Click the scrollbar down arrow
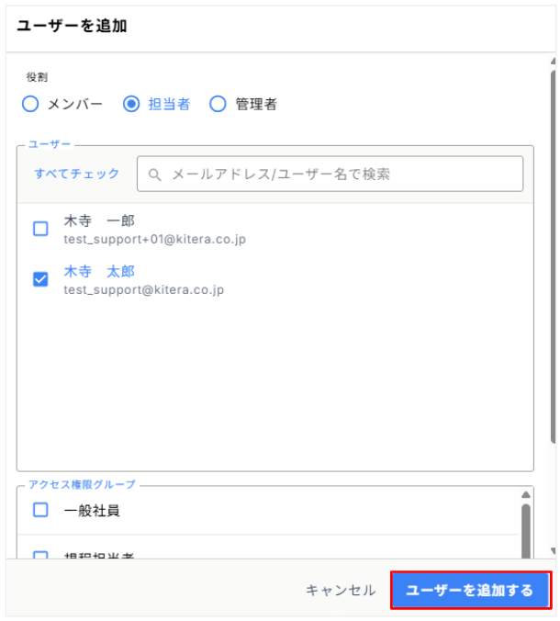 tap(552, 551)
